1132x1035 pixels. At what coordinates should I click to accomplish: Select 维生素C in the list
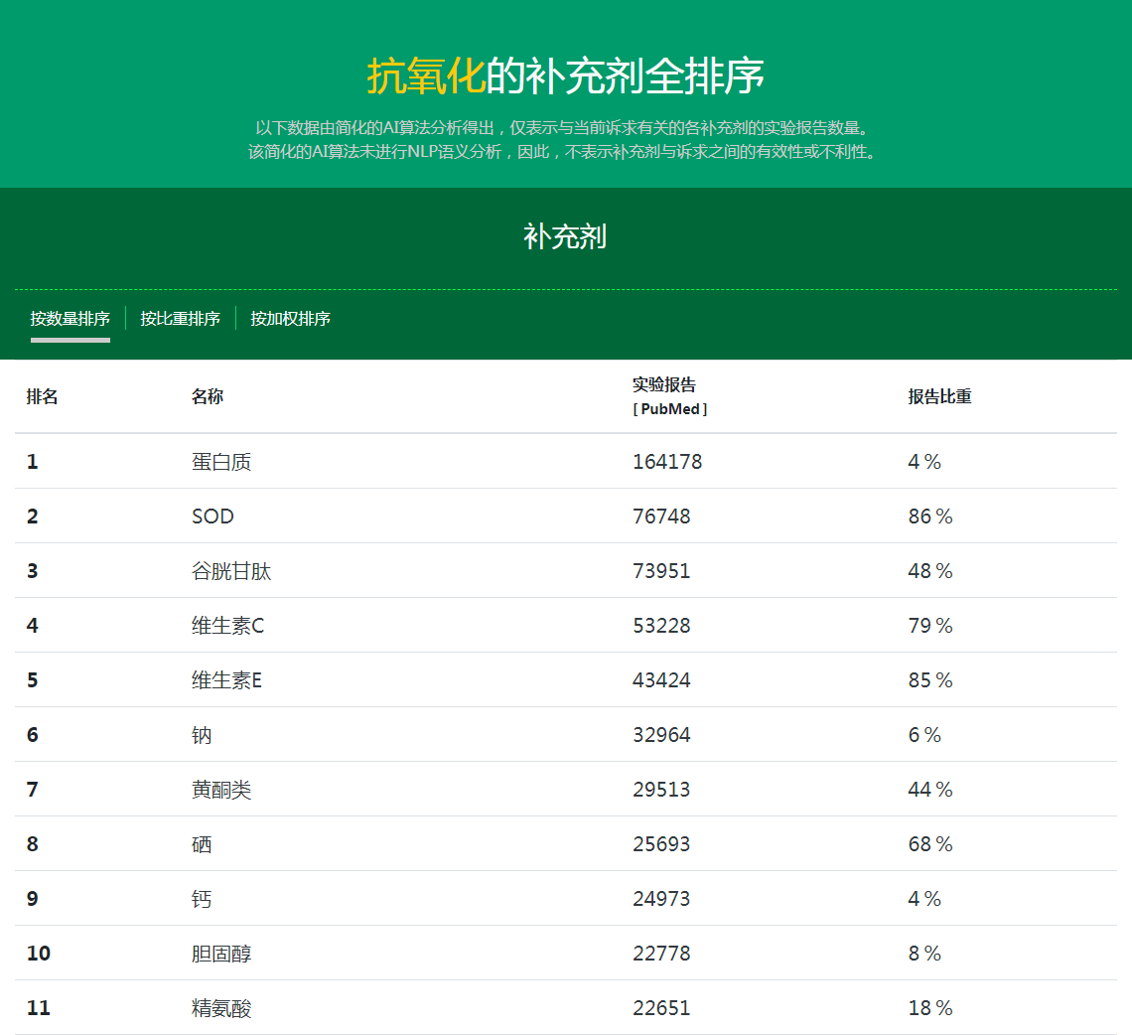coord(228,626)
